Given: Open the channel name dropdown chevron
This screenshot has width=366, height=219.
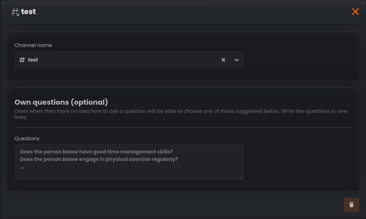Looking at the screenshot, I should (236, 60).
